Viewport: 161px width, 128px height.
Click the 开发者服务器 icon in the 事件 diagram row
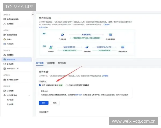[110, 35]
